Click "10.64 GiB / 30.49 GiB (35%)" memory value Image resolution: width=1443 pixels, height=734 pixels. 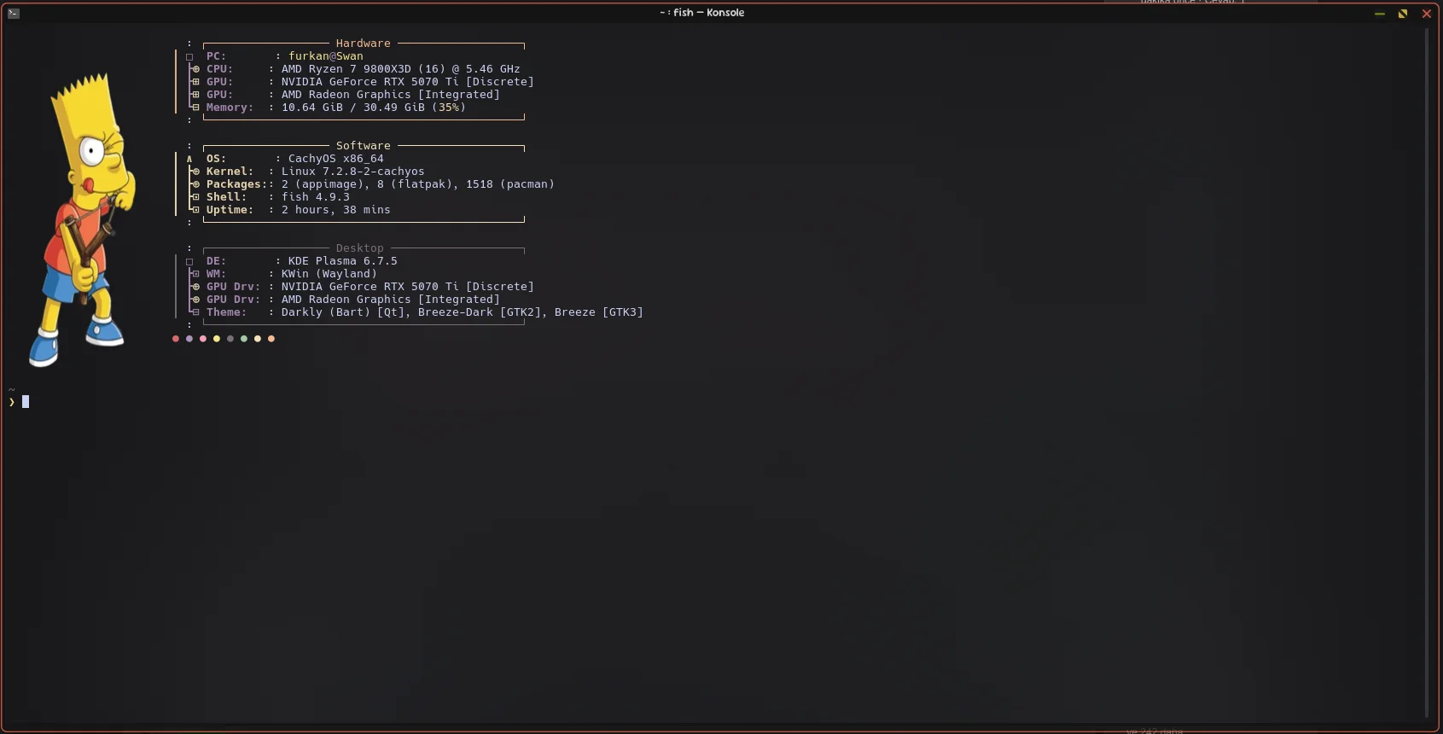(374, 108)
